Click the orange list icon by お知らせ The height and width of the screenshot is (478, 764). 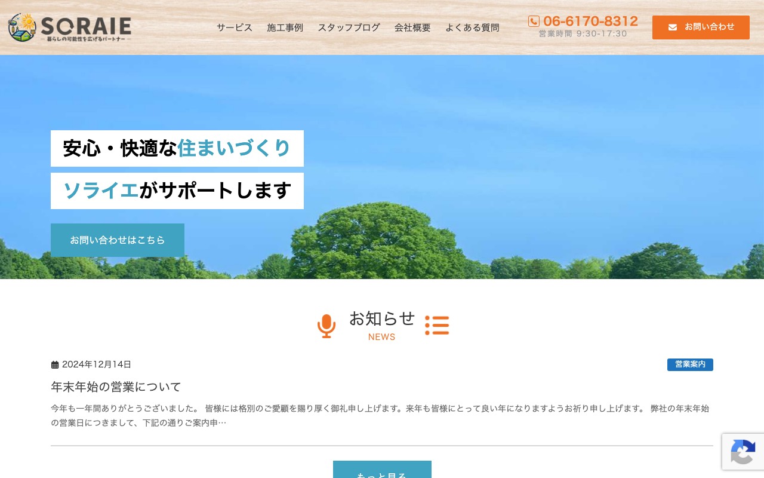pos(437,326)
